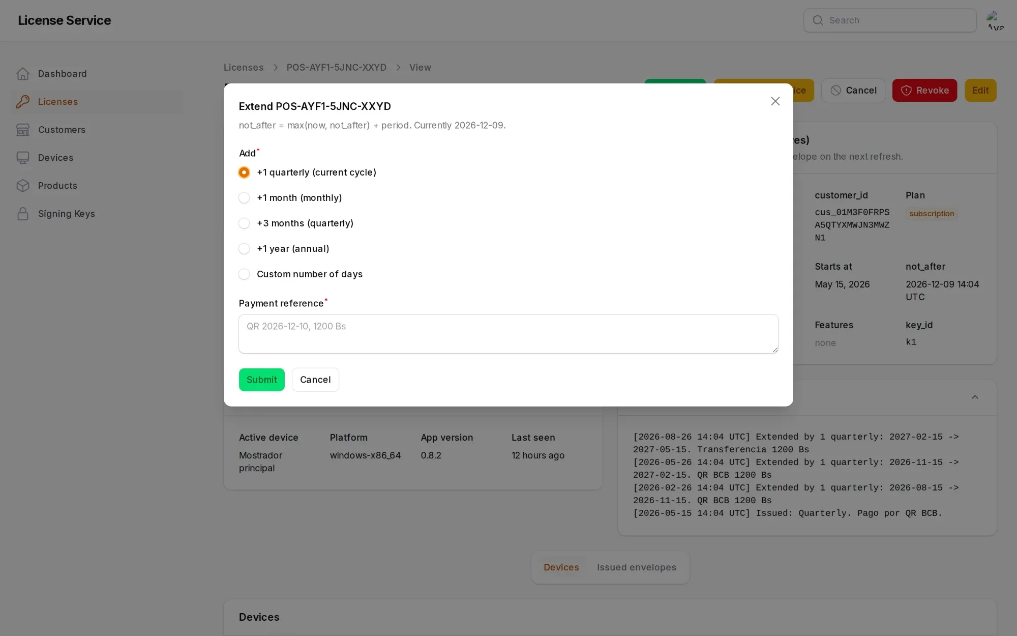Open the Devices tab
The height and width of the screenshot is (636, 1017).
pos(561,567)
